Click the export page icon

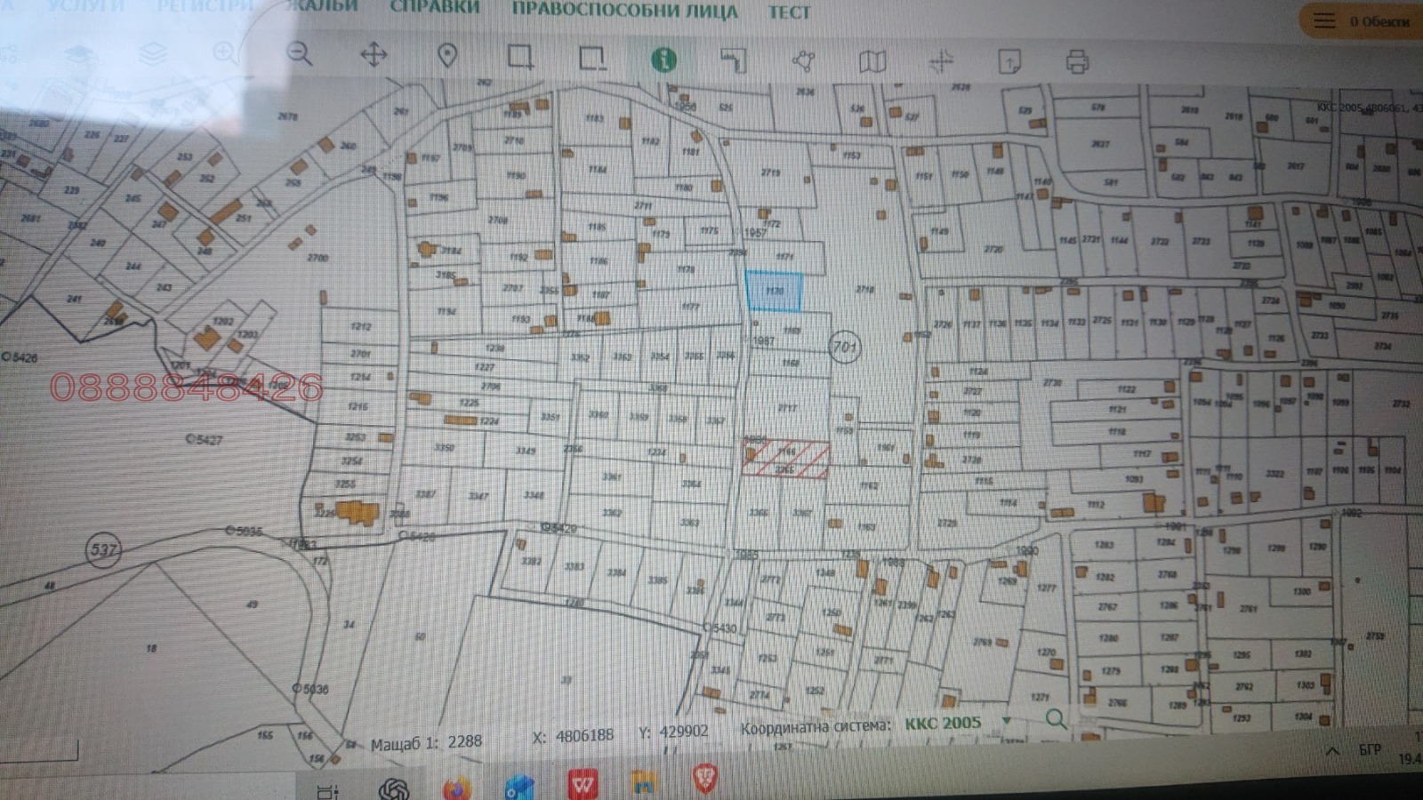coord(1009,62)
